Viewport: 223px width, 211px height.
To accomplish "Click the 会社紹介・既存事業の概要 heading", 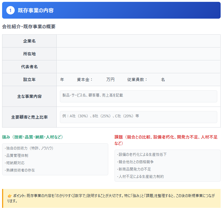I will [x=29, y=27].
